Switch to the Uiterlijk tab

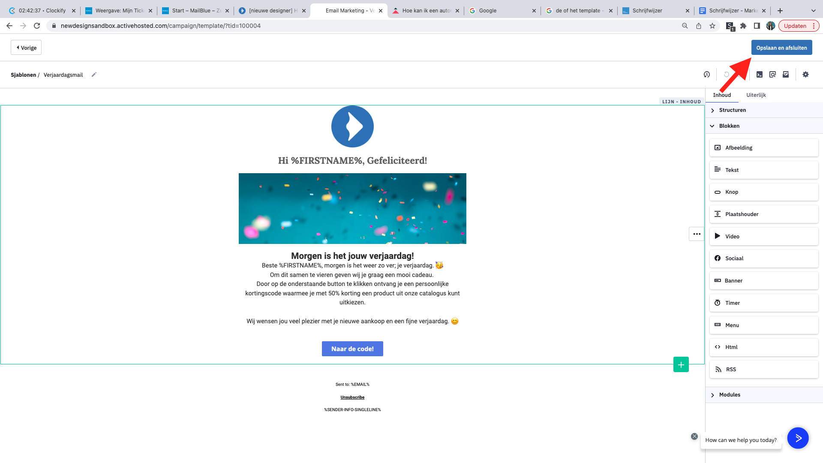(x=756, y=95)
